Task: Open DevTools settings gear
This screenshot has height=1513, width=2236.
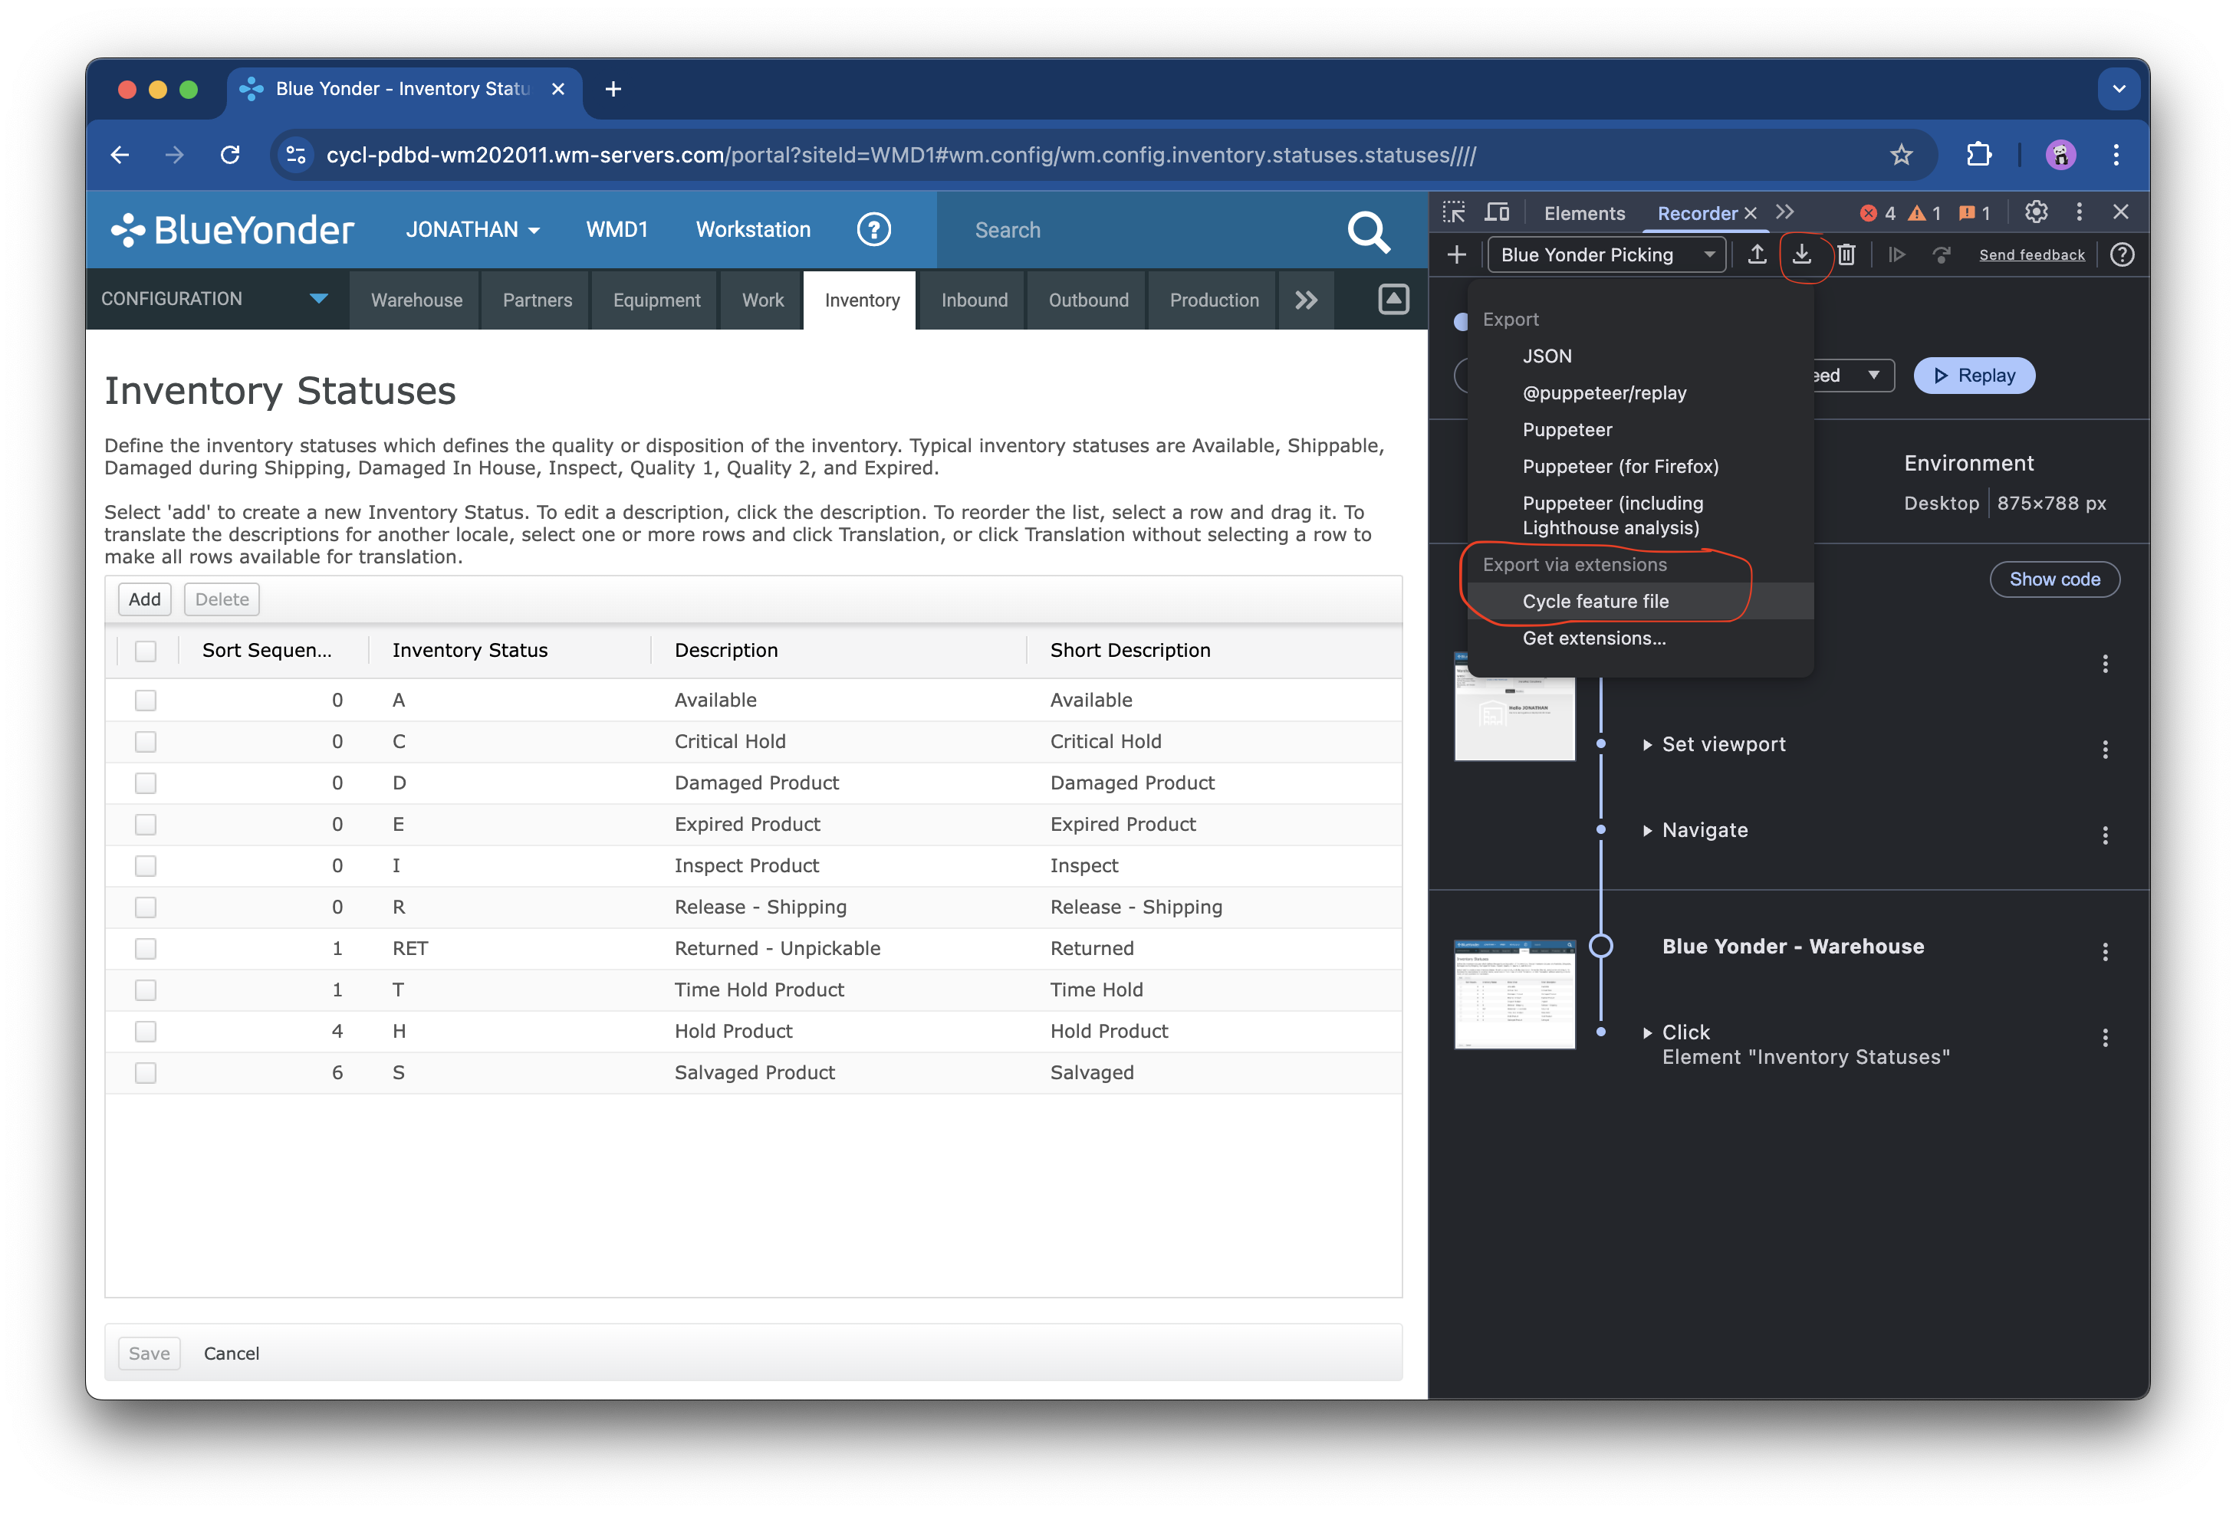Action: click(x=2036, y=212)
